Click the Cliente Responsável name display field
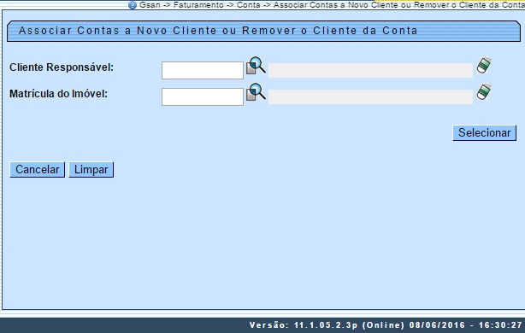 point(370,71)
